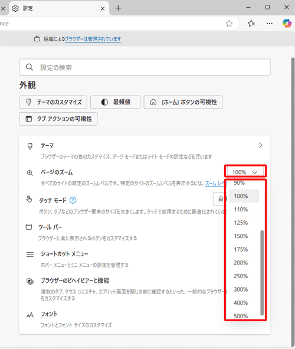This screenshot has width=295, height=349.
Task: Choose 500% zoom option
Action: pyautogui.click(x=244, y=315)
